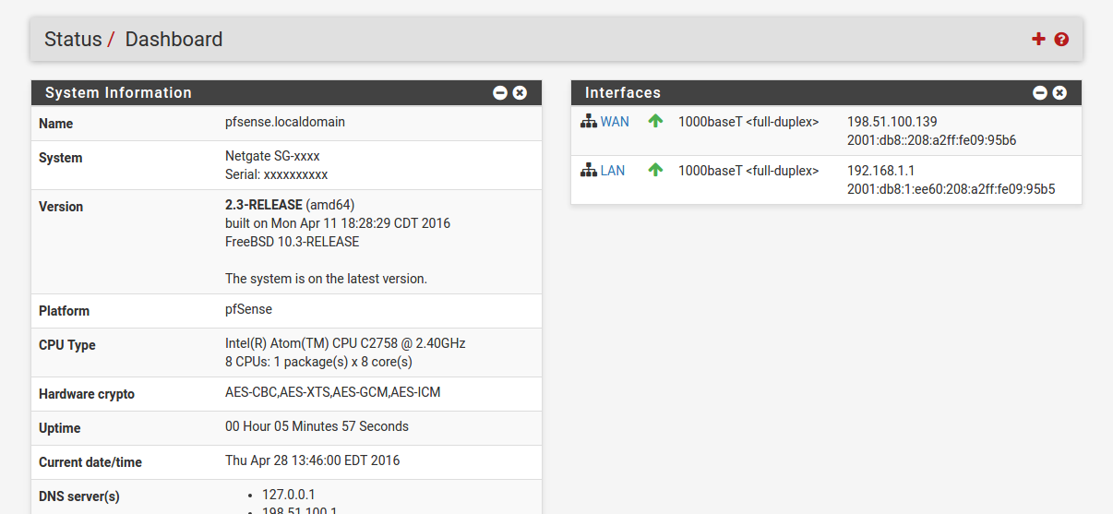Image resolution: width=1113 pixels, height=514 pixels.
Task: Click the green up arrow for LAN
Action: 655,170
